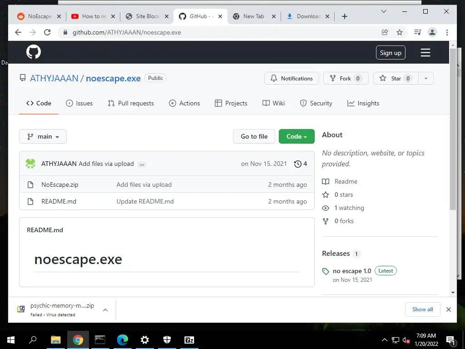Click the share page icon in address bar
465x349 pixels.
coord(385,32)
